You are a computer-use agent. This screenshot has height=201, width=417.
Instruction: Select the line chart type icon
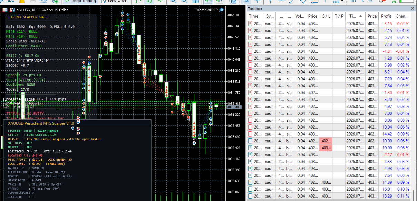click(x=160, y=1)
